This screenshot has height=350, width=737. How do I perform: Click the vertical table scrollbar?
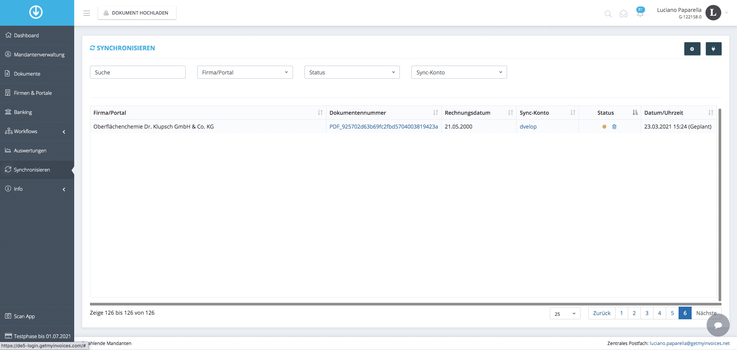[720, 205]
